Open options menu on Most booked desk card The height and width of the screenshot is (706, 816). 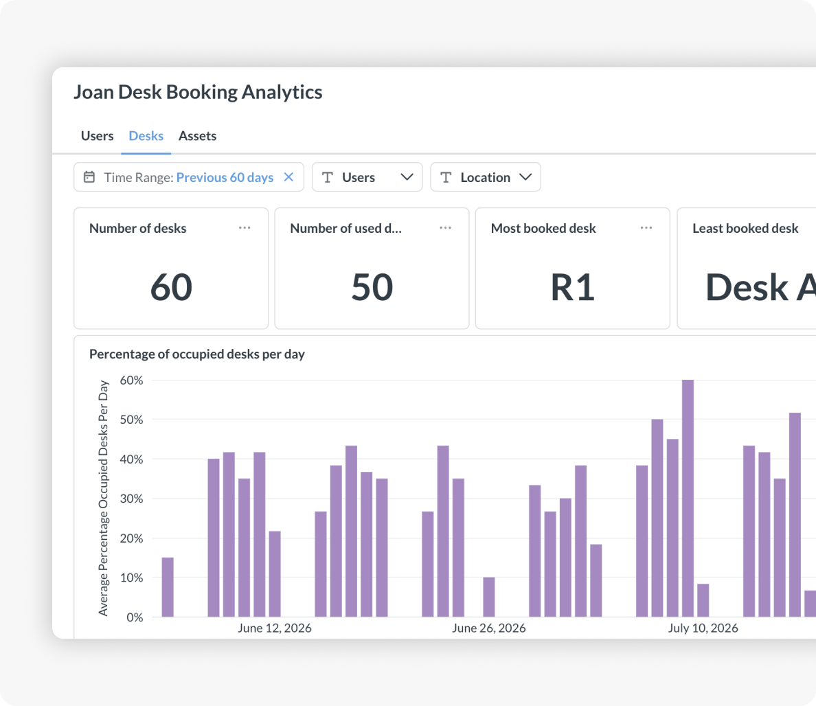click(646, 228)
